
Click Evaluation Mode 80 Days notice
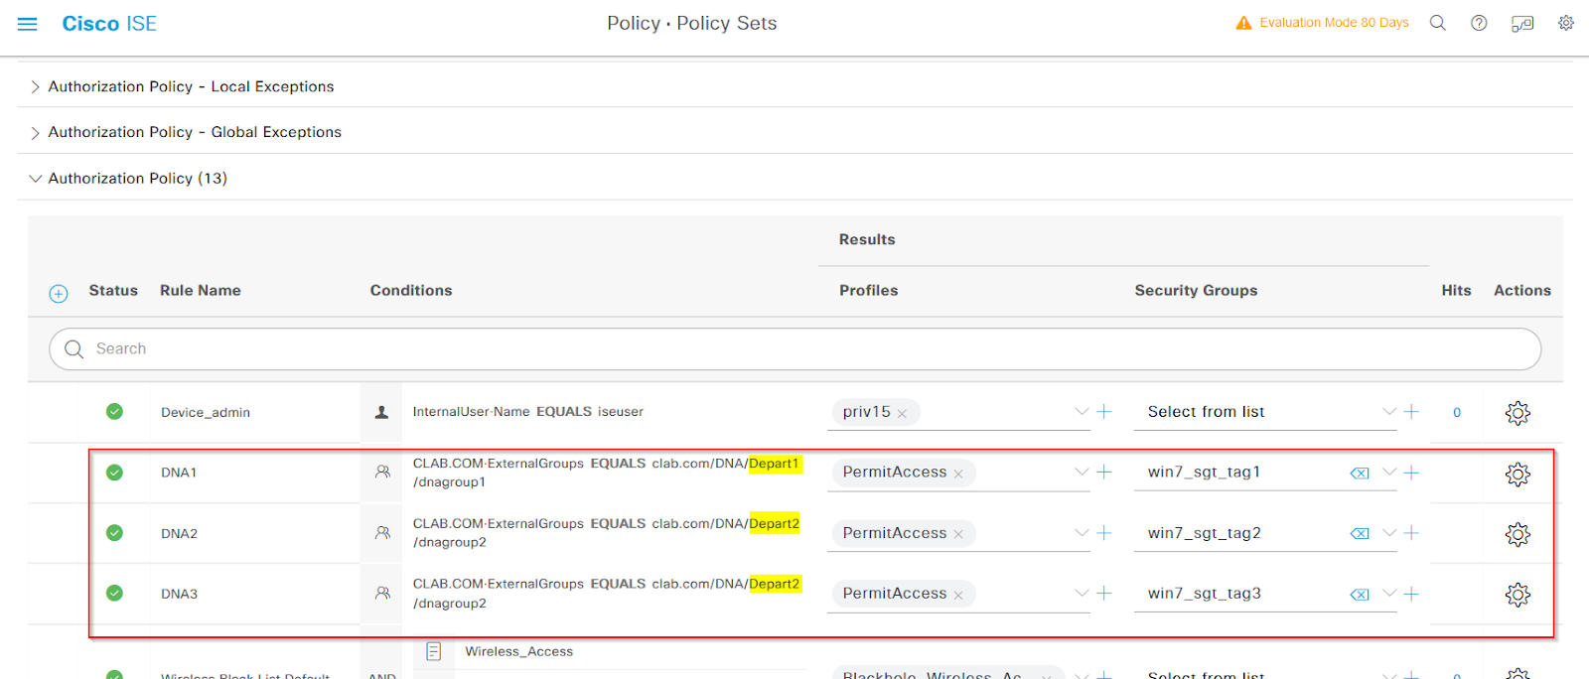[x=1334, y=23]
